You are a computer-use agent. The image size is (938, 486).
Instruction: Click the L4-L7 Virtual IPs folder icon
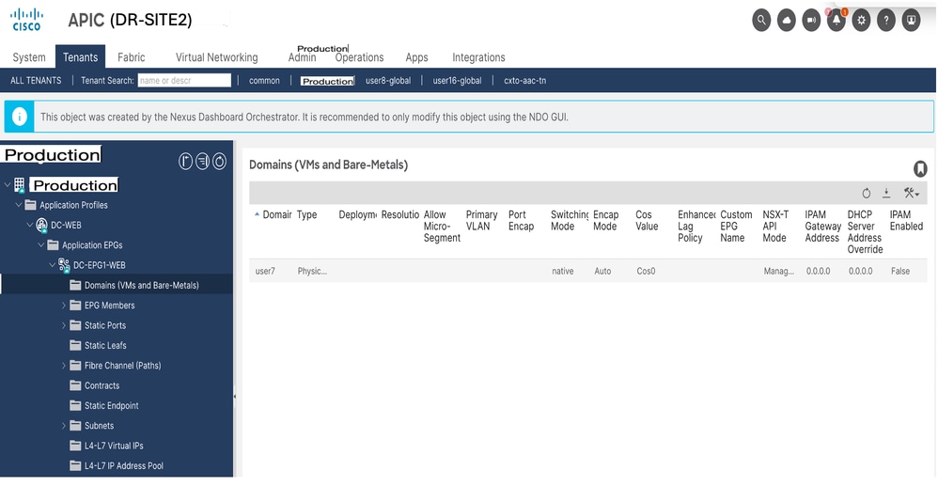[x=75, y=446]
